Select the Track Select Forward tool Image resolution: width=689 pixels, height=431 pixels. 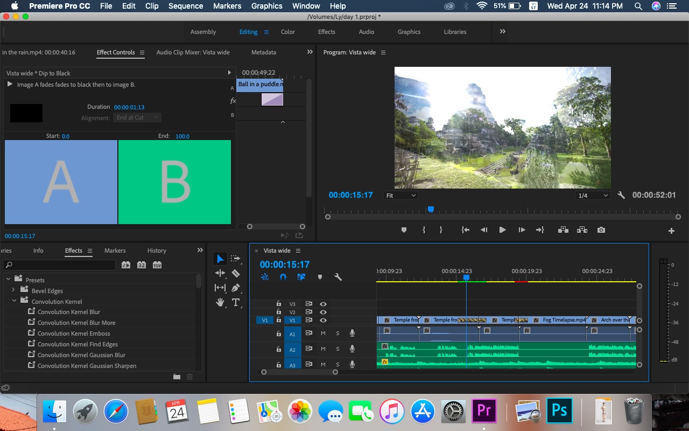click(x=236, y=259)
